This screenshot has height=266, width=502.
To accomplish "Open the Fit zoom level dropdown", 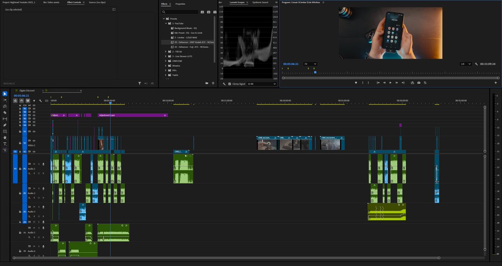I will (x=310, y=64).
